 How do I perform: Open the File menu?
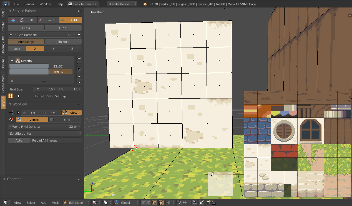(16, 4)
